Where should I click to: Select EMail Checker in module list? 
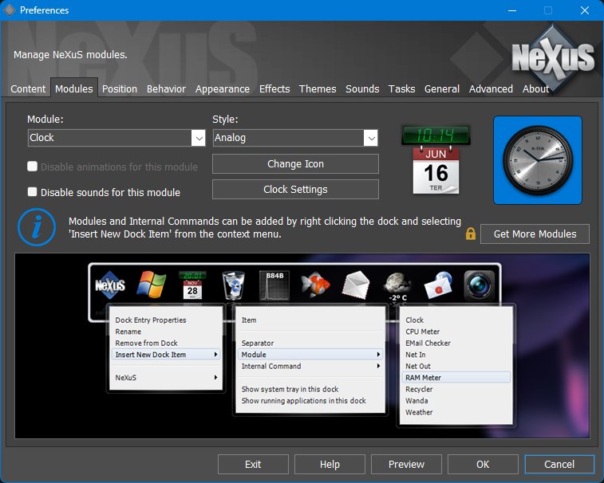click(456, 343)
